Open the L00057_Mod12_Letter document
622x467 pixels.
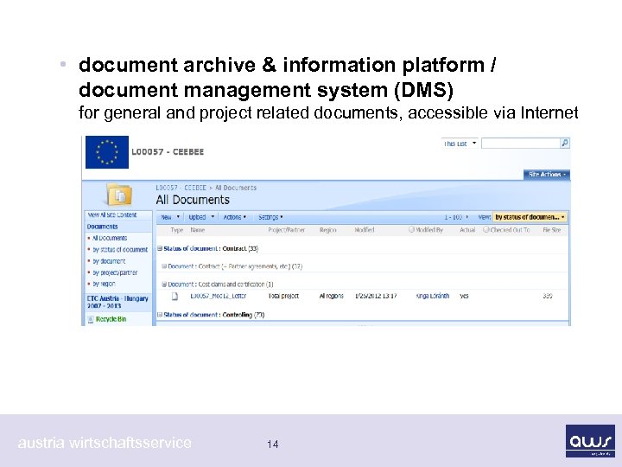219,297
